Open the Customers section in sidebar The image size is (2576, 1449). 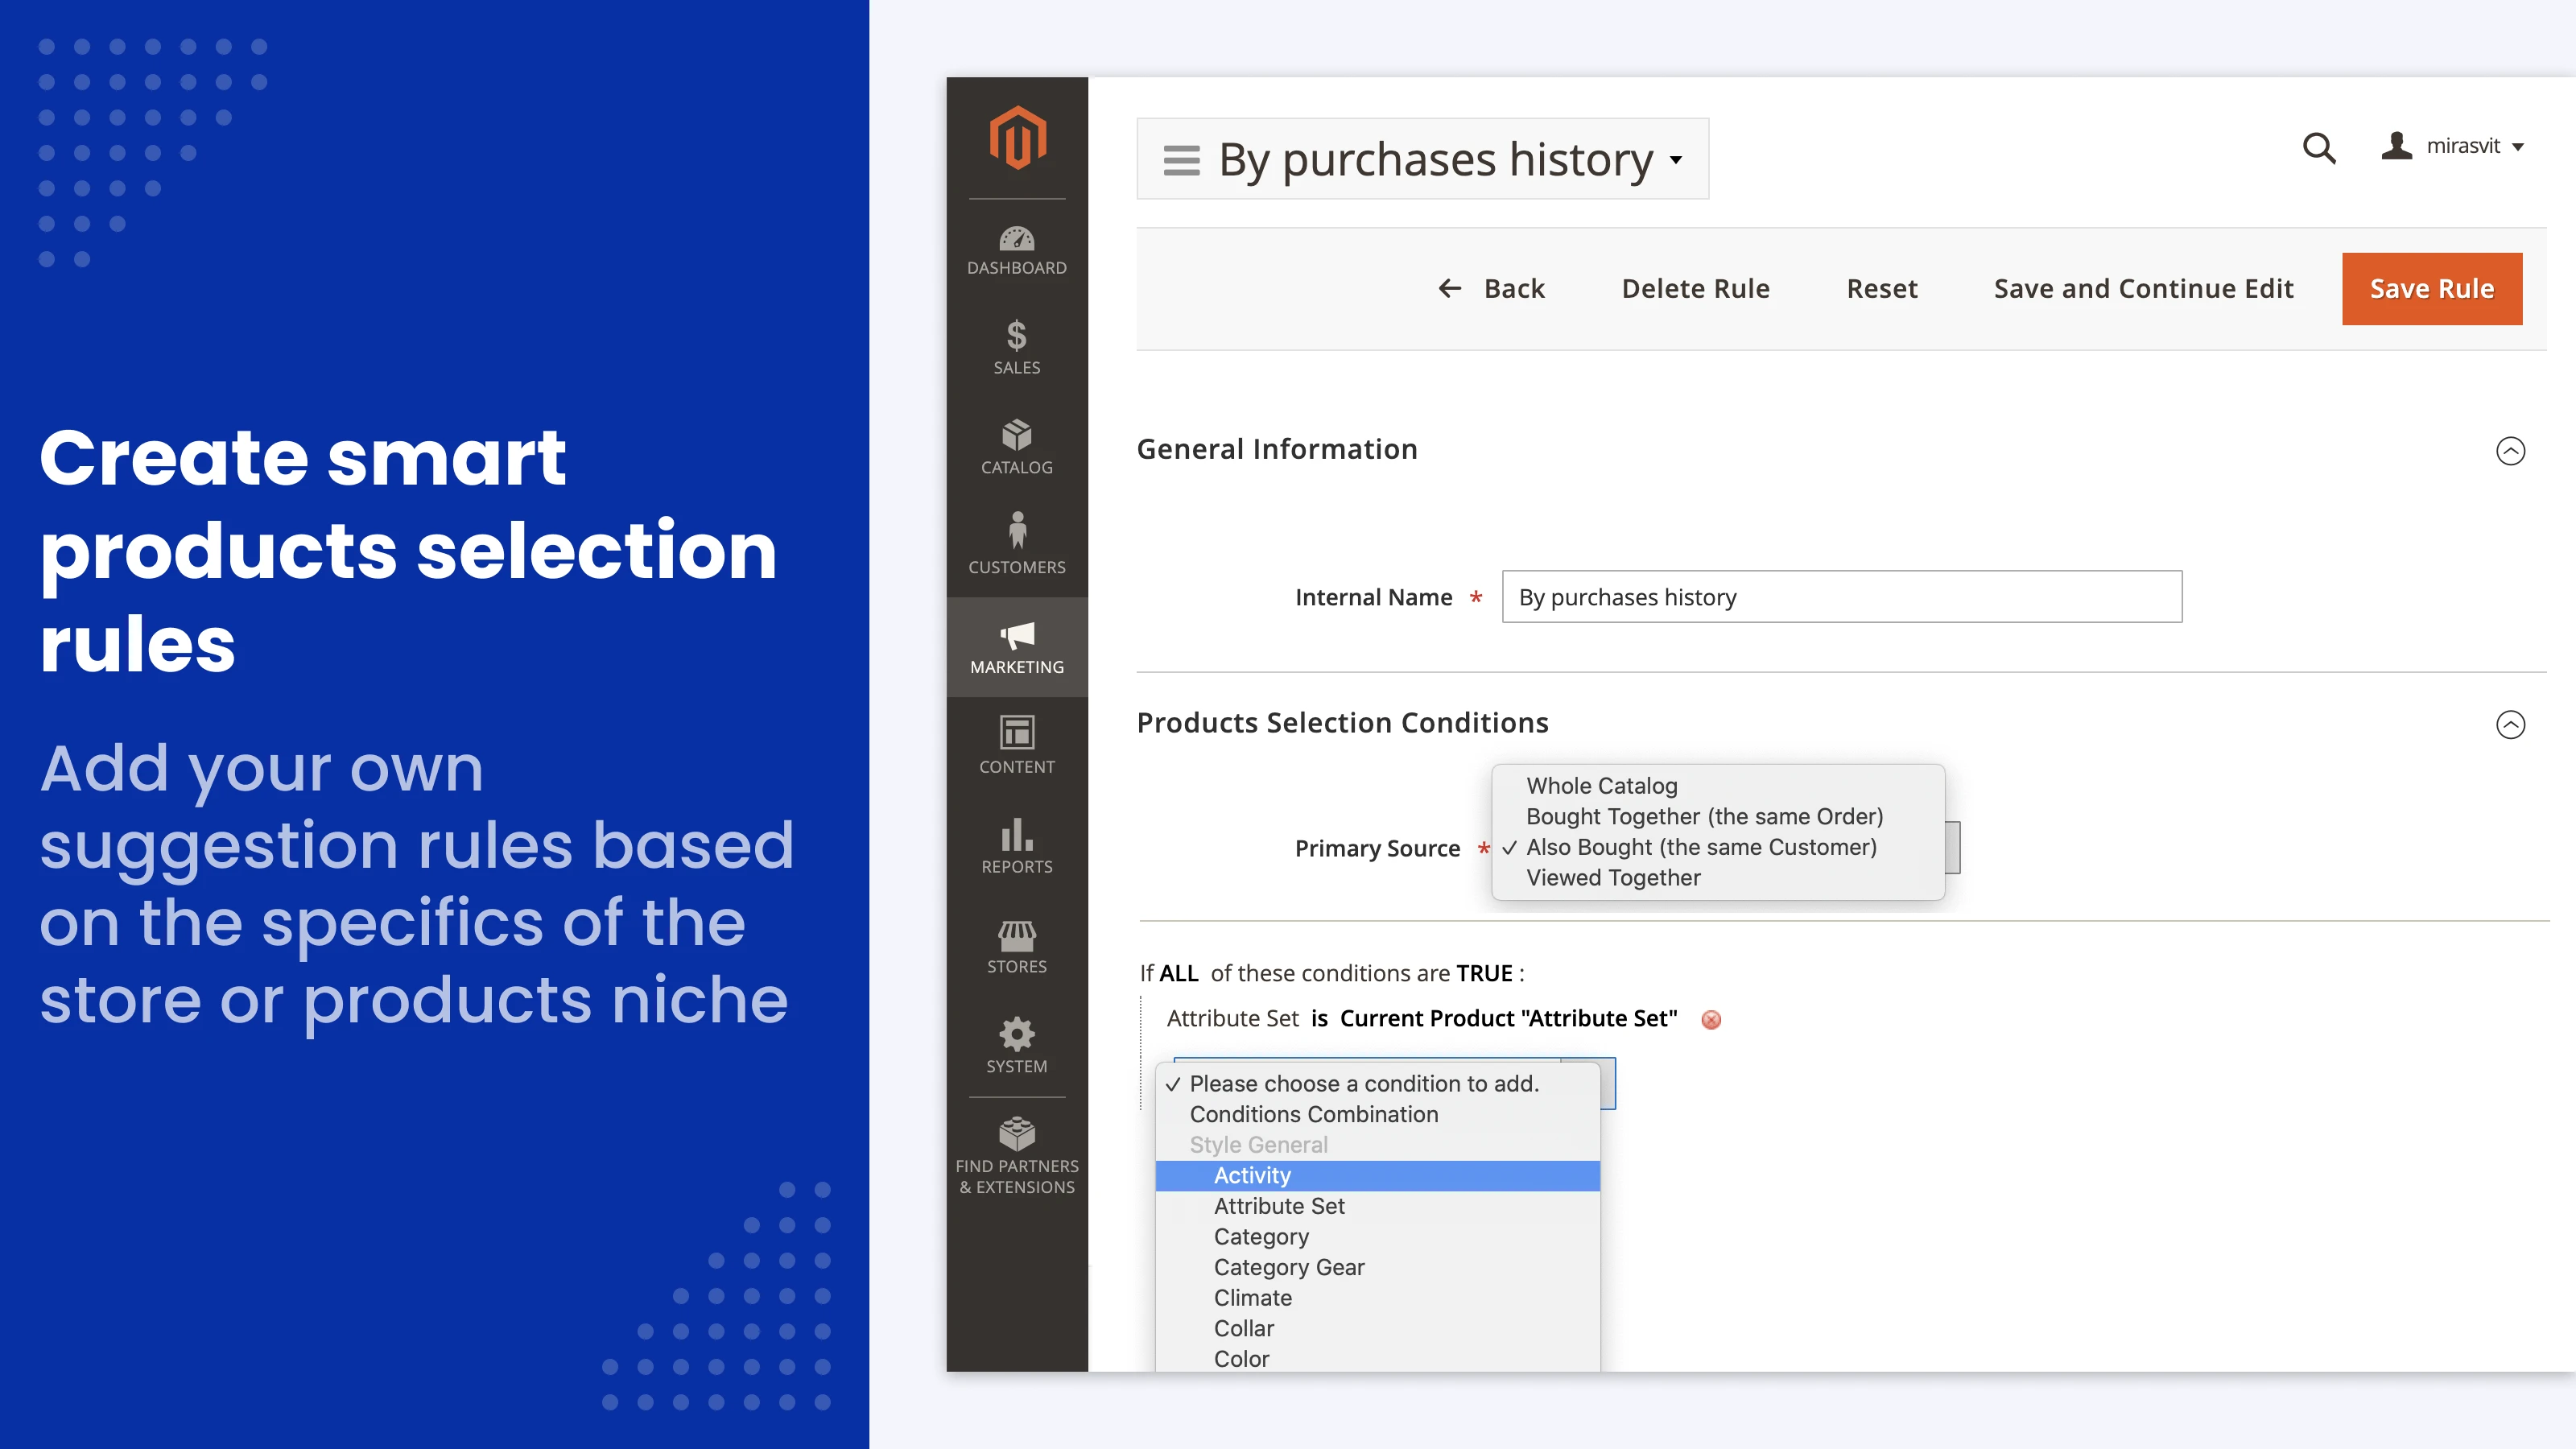click(x=1016, y=545)
